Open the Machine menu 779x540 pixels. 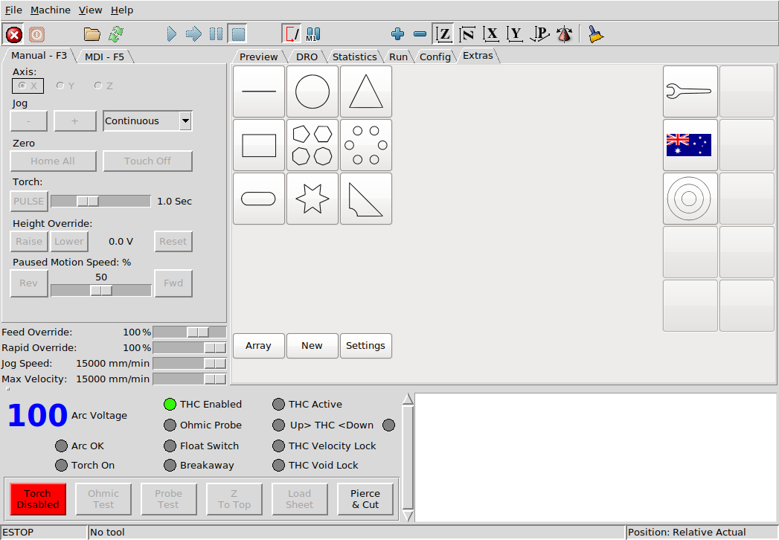coord(50,10)
